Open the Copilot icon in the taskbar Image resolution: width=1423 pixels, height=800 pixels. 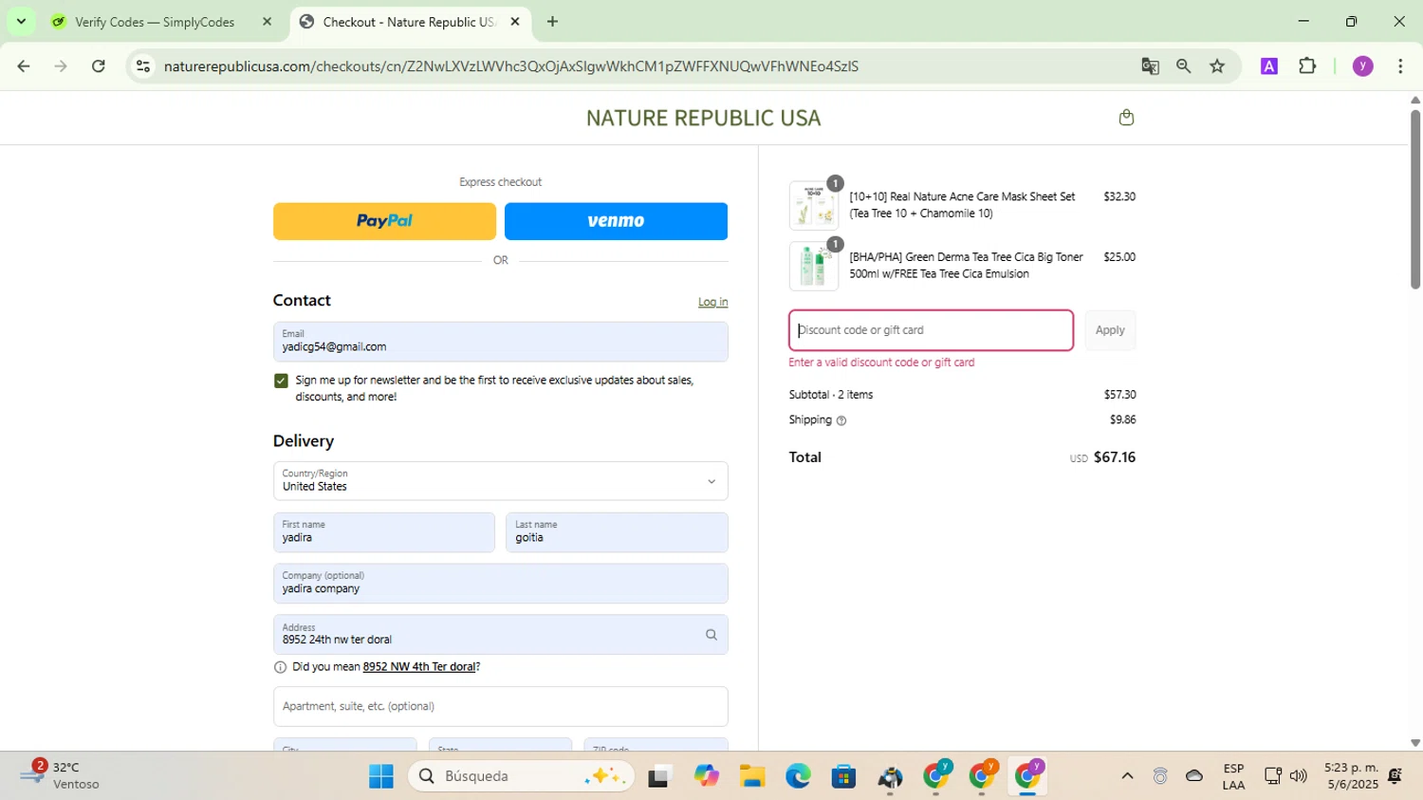pos(707,776)
